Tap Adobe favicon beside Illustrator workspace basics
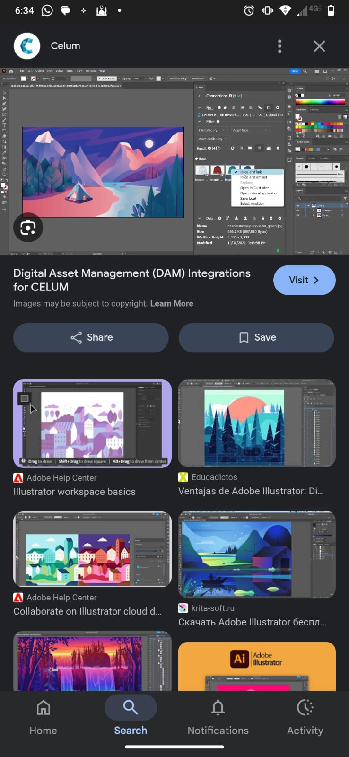Viewport: 349px width, 757px height. pos(18,478)
